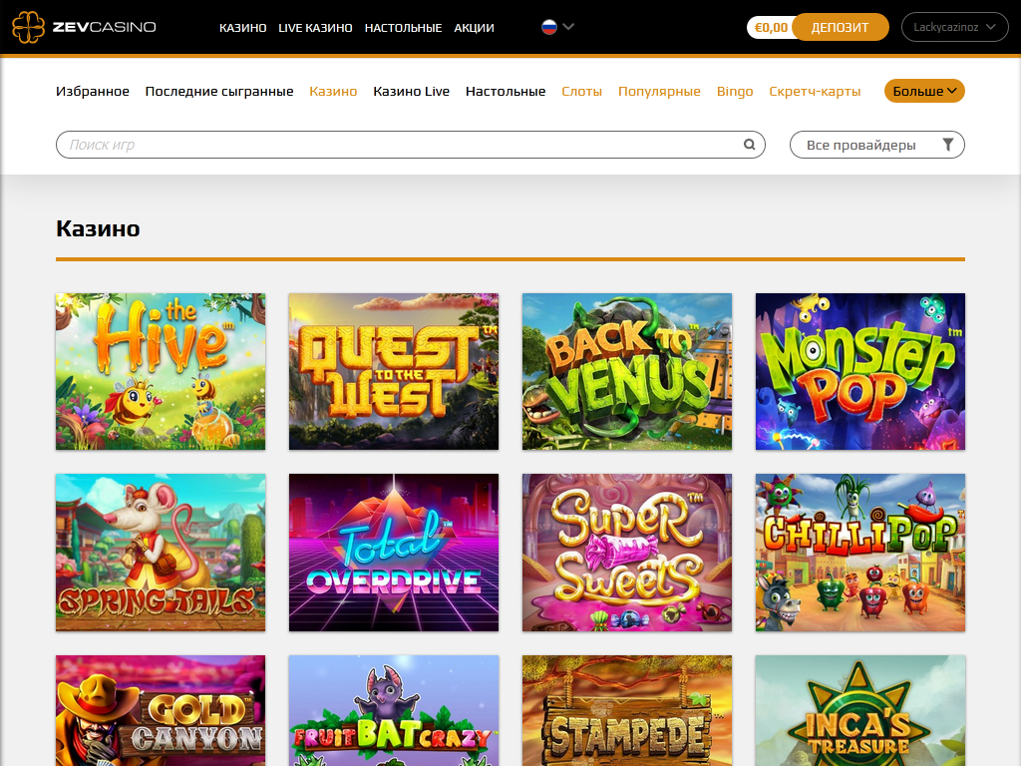This screenshot has width=1021, height=766.
Task: Focus the Поиск игр search field
Action: (x=410, y=145)
